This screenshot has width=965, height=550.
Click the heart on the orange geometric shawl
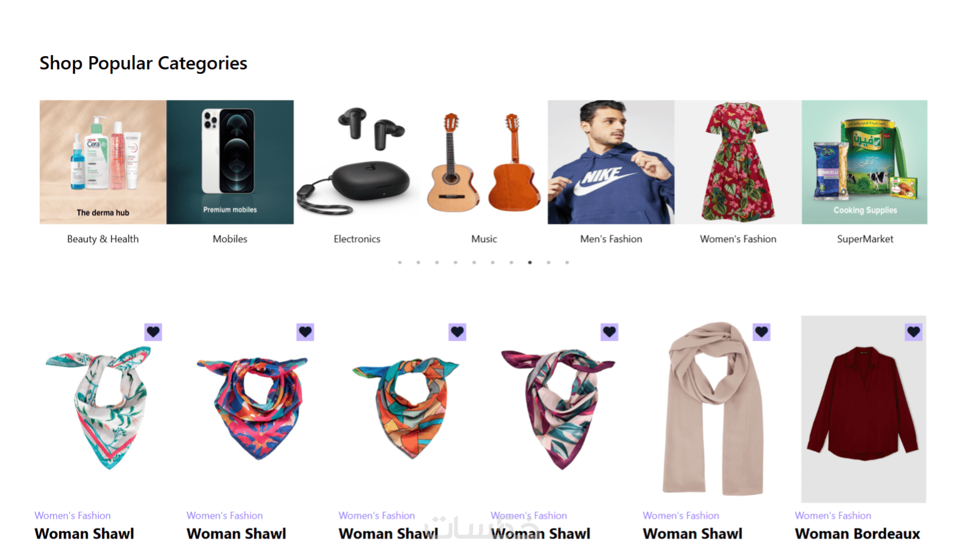coord(458,332)
